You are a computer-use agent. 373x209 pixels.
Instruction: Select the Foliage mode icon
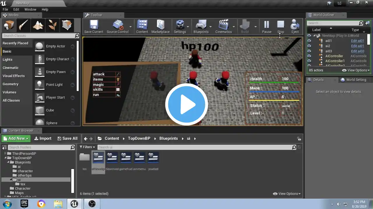[52, 25]
